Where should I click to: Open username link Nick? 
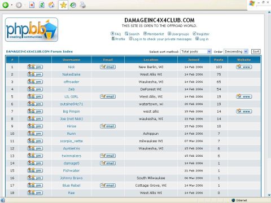(71, 67)
